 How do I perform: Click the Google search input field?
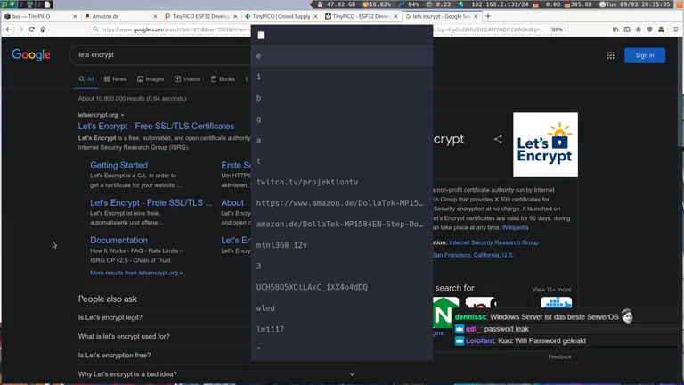(x=160, y=55)
